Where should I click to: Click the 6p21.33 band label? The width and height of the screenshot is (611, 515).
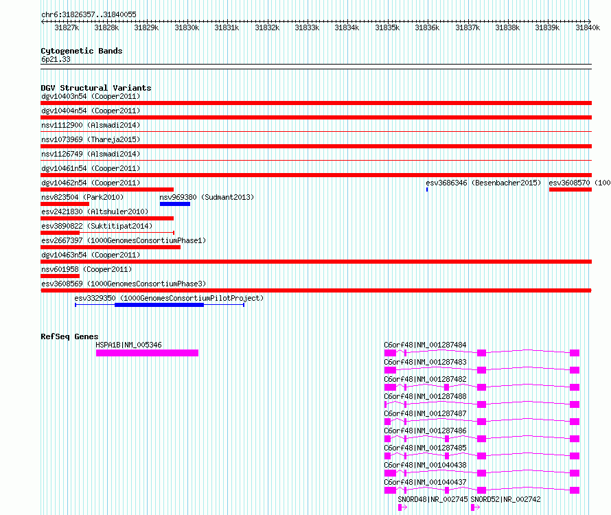[56, 59]
